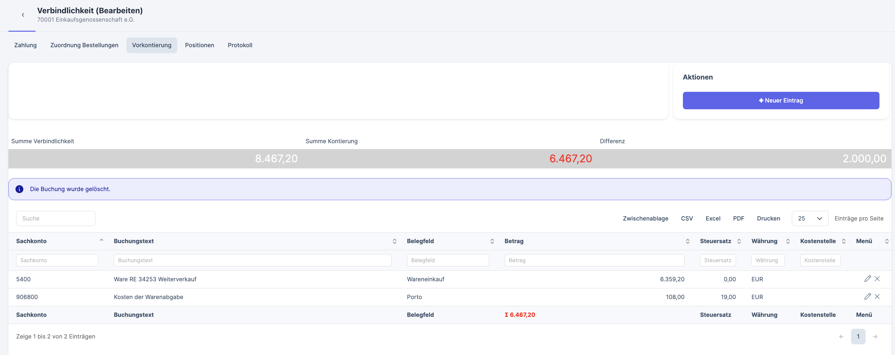Go to next page arrow in pagination
Viewport: 895px width, 355px height.
(875, 336)
